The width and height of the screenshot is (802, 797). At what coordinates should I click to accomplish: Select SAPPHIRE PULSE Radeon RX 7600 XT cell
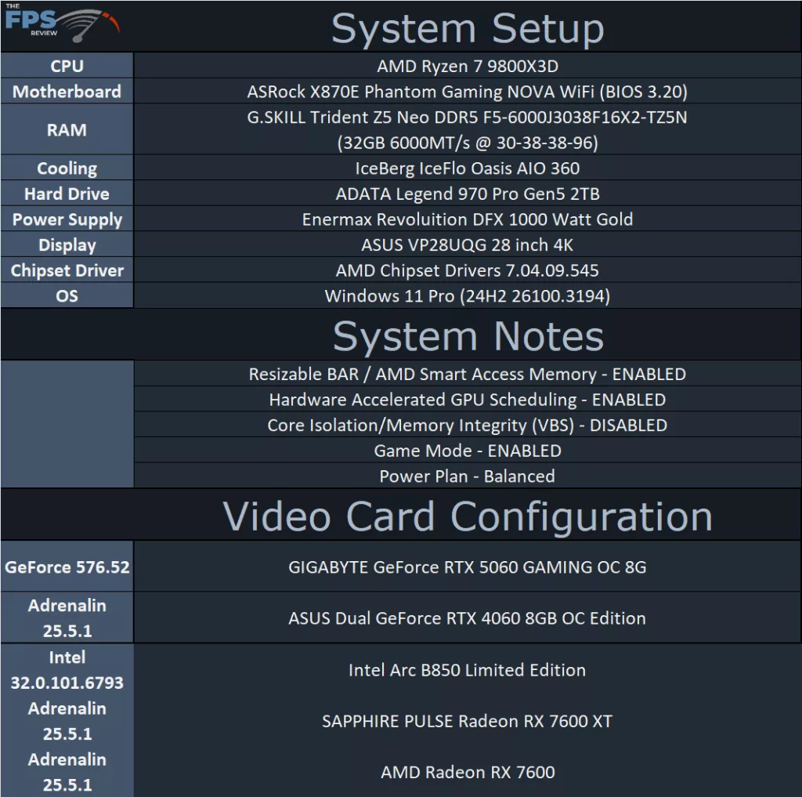[x=468, y=721]
